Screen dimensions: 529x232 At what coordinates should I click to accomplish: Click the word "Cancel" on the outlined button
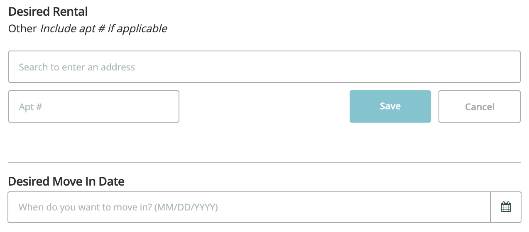(480, 107)
